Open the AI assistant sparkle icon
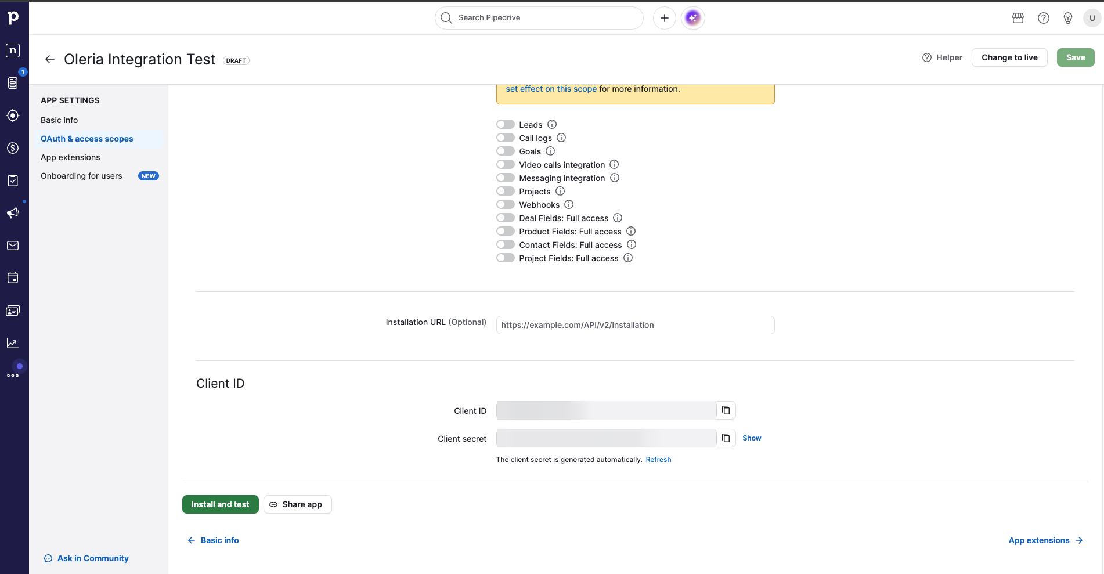Viewport: 1104px width, 574px height. [693, 18]
